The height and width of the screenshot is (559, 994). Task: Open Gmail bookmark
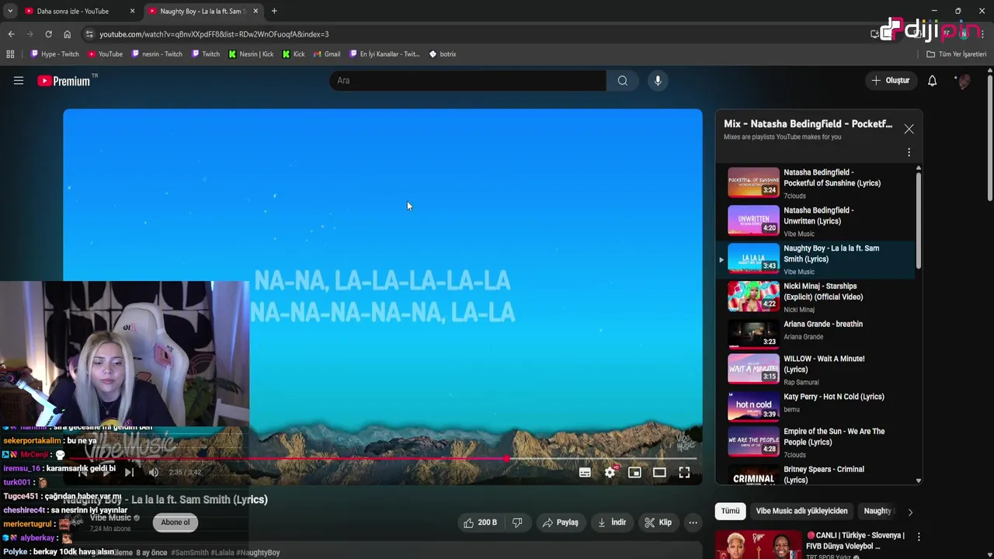coord(327,54)
